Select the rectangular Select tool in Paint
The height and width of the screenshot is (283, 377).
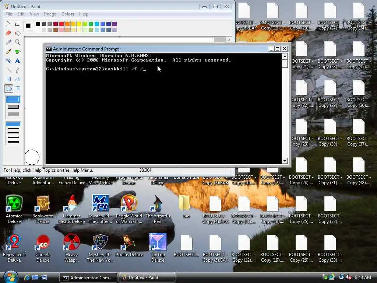18,24
